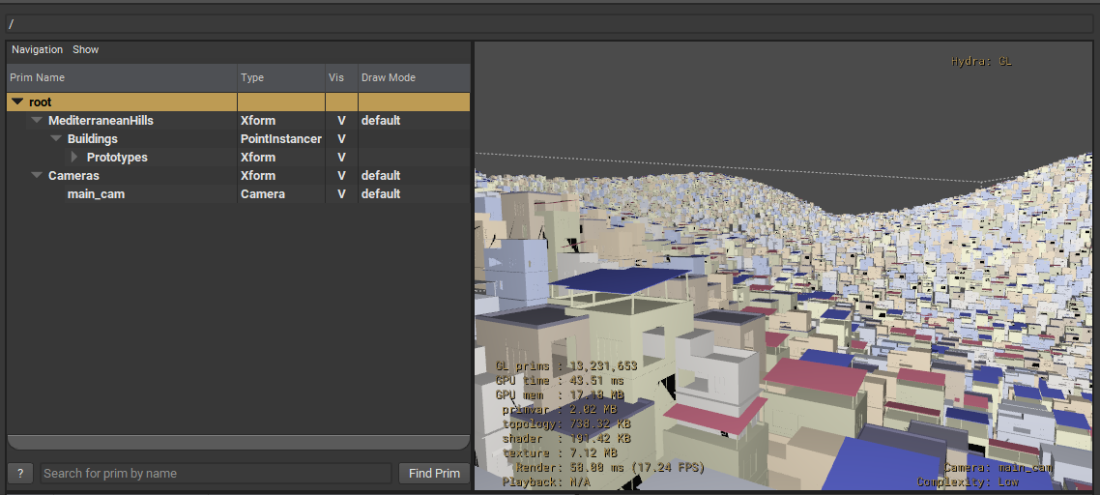Open the Navigation menu
Image resolution: width=1100 pixels, height=495 pixels.
[37, 49]
